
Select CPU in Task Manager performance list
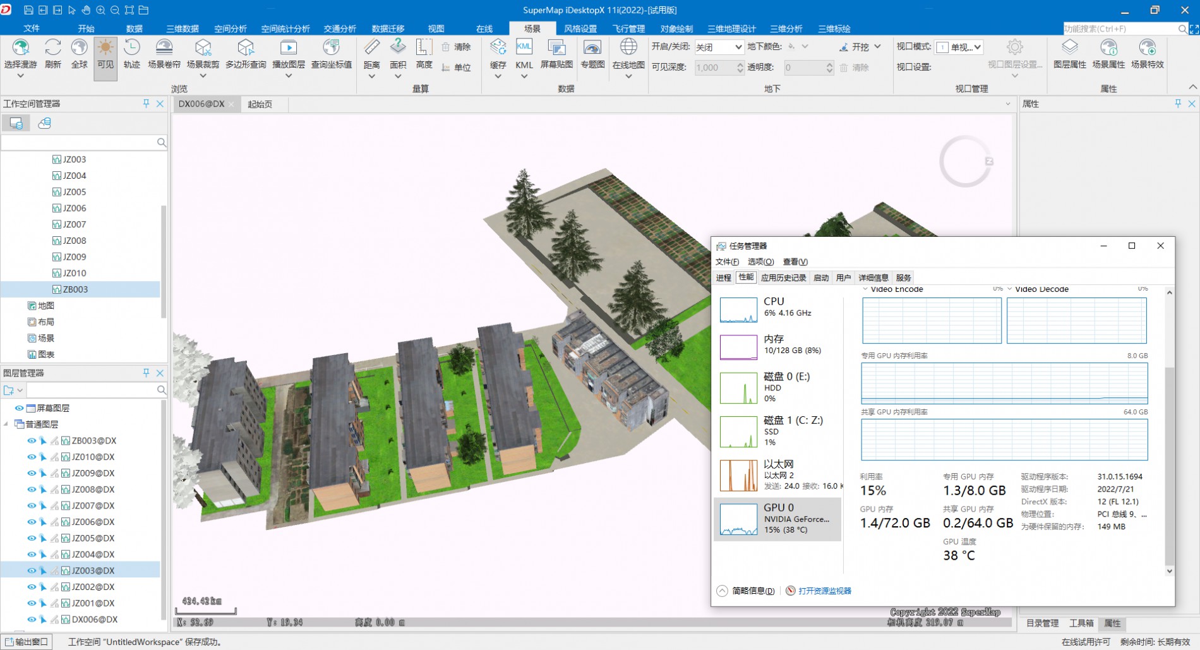(778, 310)
